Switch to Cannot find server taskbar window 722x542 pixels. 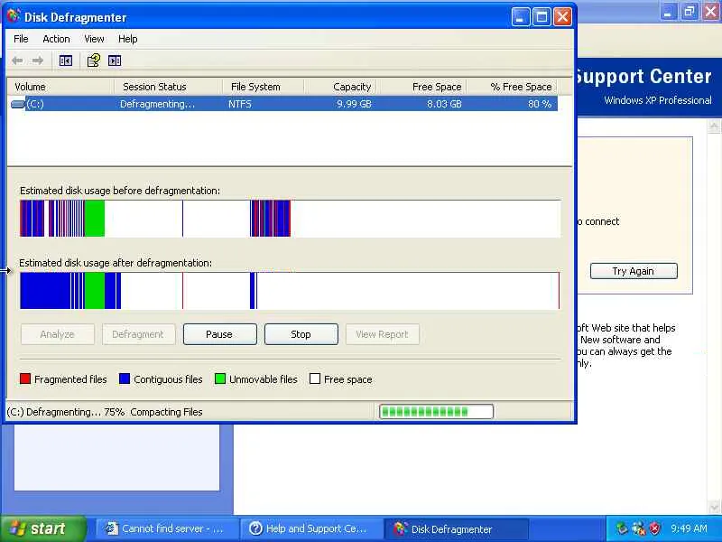point(166,528)
